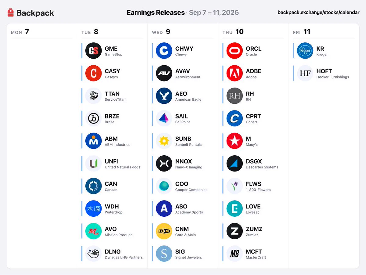The image size is (366, 275).
Task: Click the Oracle ORCL logo
Action: click(x=235, y=51)
